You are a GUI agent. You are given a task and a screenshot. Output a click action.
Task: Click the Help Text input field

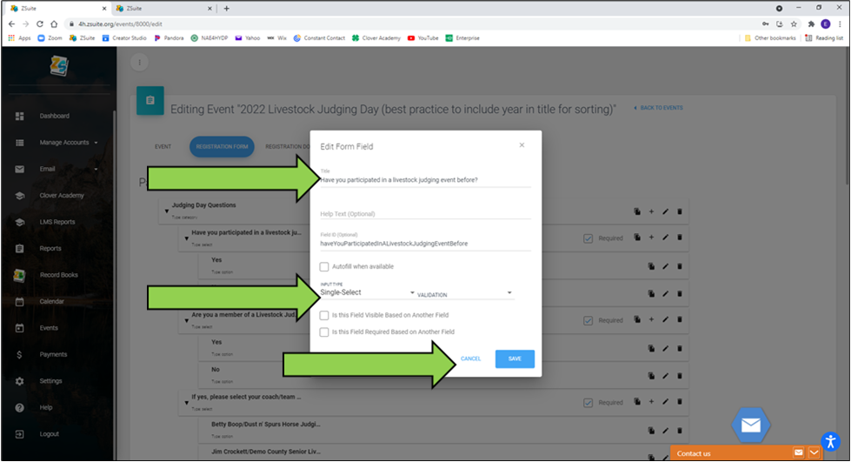[424, 213]
